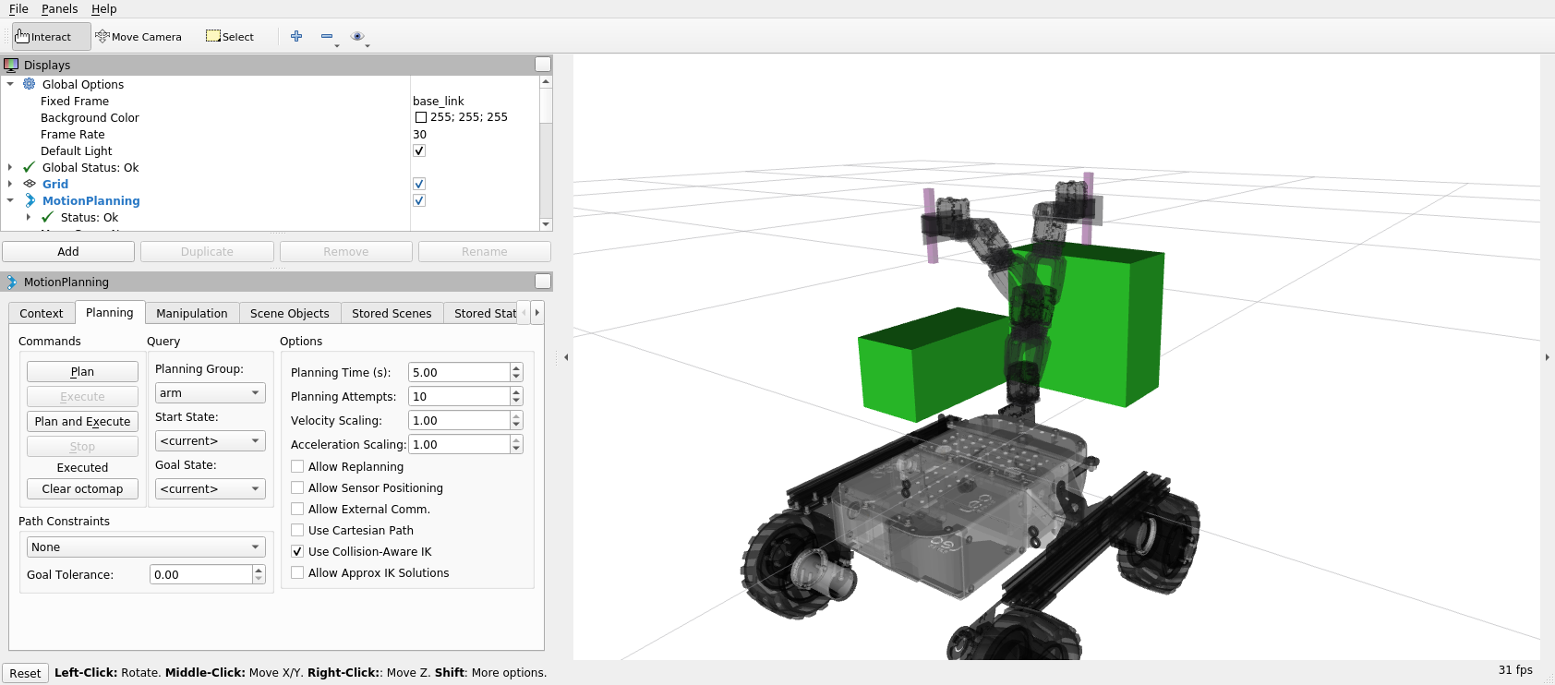The image size is (1555, 685).
Task: Enable Use Cartesian Path checkbox
Action: tap(297, 530)
